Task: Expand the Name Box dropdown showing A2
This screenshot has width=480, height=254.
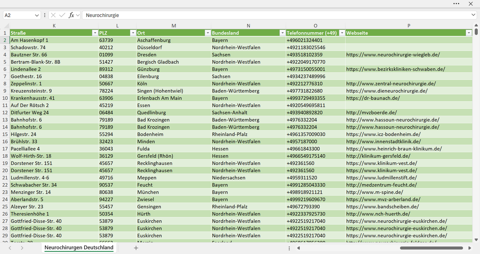Action: pyautogui.click(x=37, y=15)
